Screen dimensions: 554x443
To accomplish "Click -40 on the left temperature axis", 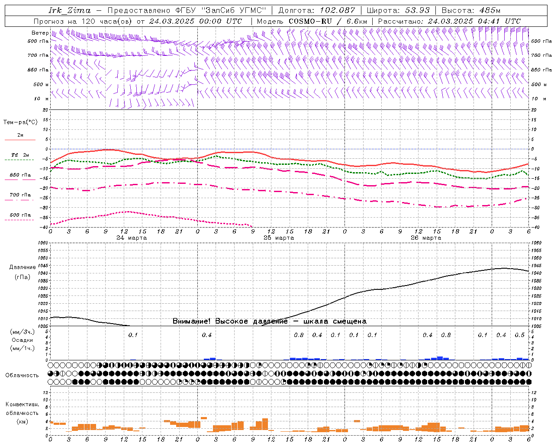I will click(44, 227).
